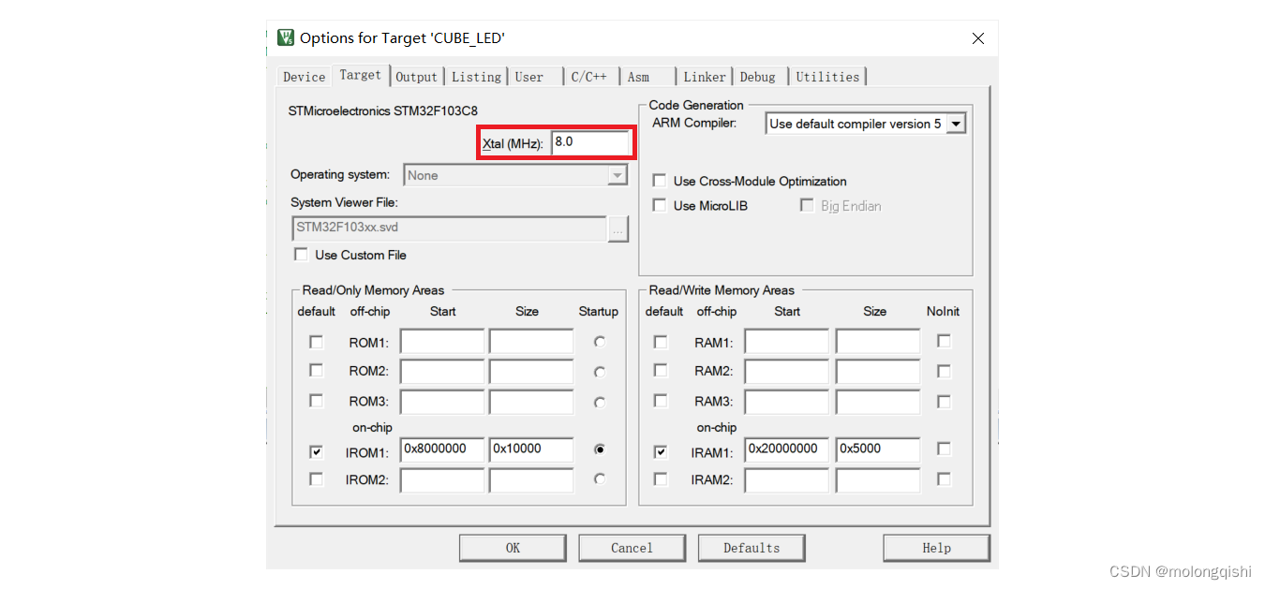Open Help for target options

[x=936, y=548]
